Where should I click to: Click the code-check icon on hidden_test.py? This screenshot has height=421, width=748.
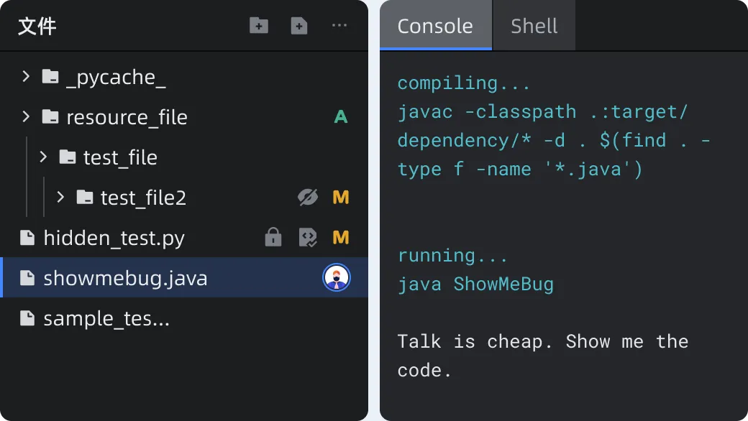[308, 238]
